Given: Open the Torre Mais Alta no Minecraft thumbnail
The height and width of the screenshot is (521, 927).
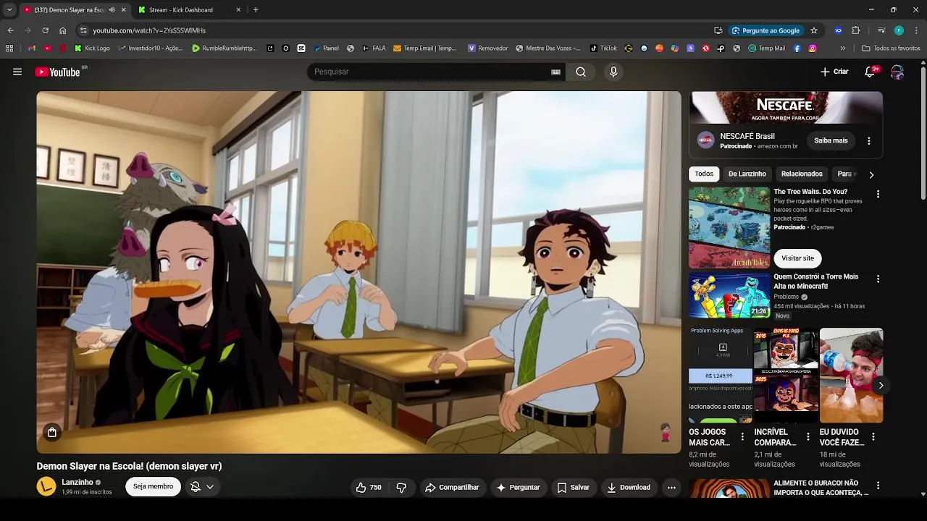Looking at the screenshot, I should 729,295.
